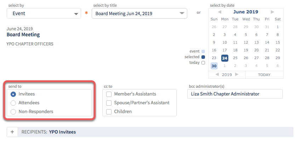The image size is (297, 142).
Task: Open the select by title dropdown
Action: [139, 14]
